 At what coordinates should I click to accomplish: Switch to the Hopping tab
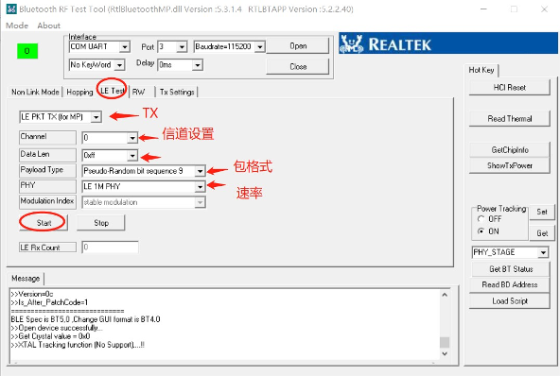coord(79,92)
